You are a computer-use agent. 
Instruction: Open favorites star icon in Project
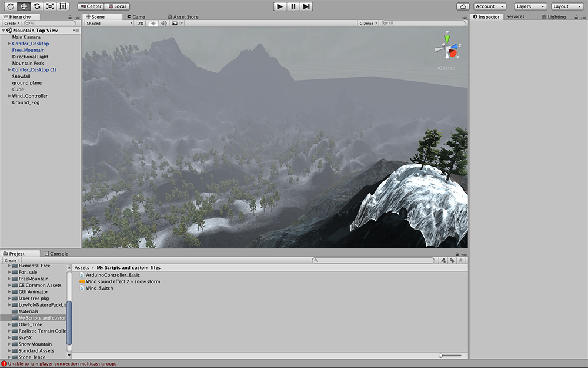point(461,260)
